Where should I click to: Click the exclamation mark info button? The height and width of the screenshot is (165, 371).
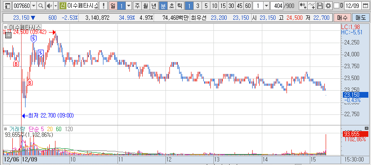point(103,6)
